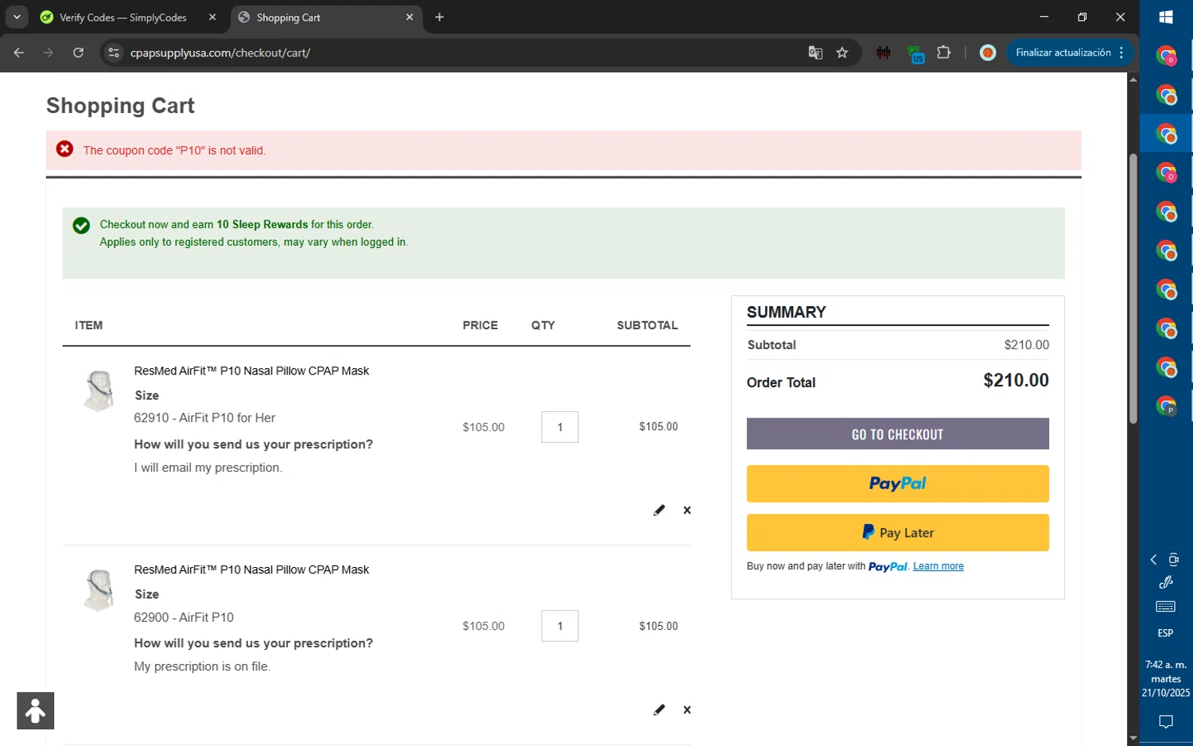Click the address bar URL
1193x746 pixels.
tap(220, 52)
